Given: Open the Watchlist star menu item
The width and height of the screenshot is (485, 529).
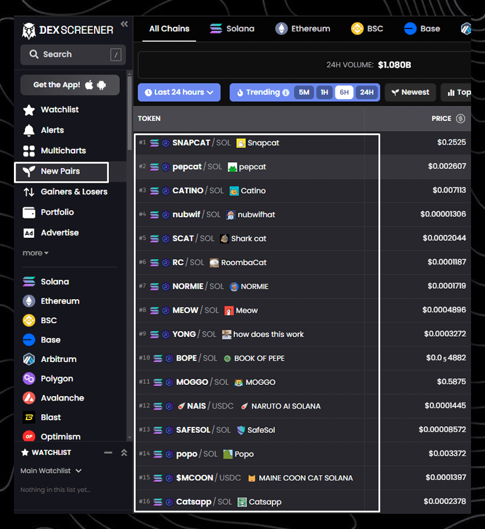Looking at the screenshot, I should pyautogui.click(x=51, y=110).
